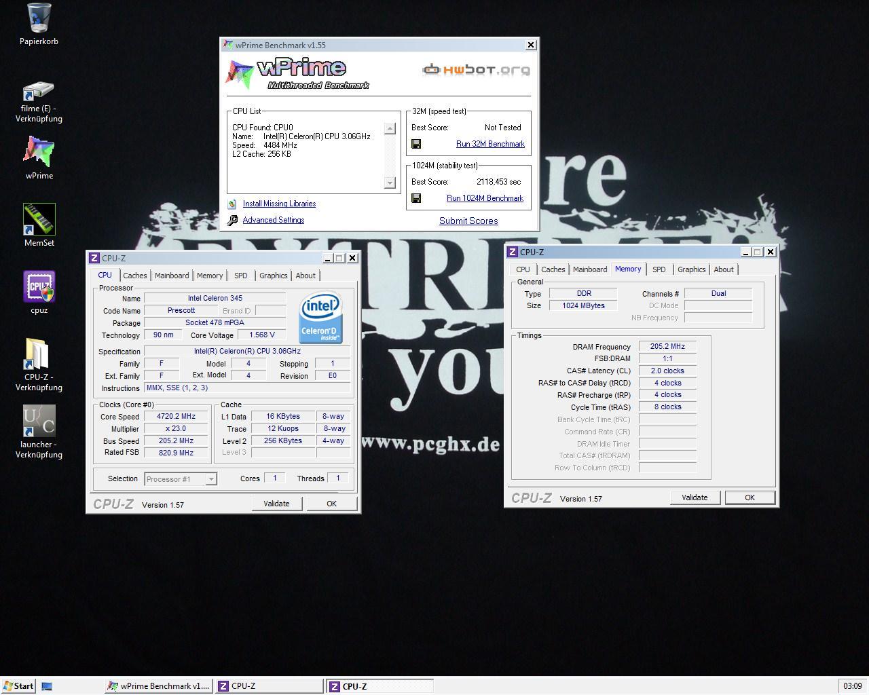Click Validate in Memory CPU-Z window

pos(695,497)
